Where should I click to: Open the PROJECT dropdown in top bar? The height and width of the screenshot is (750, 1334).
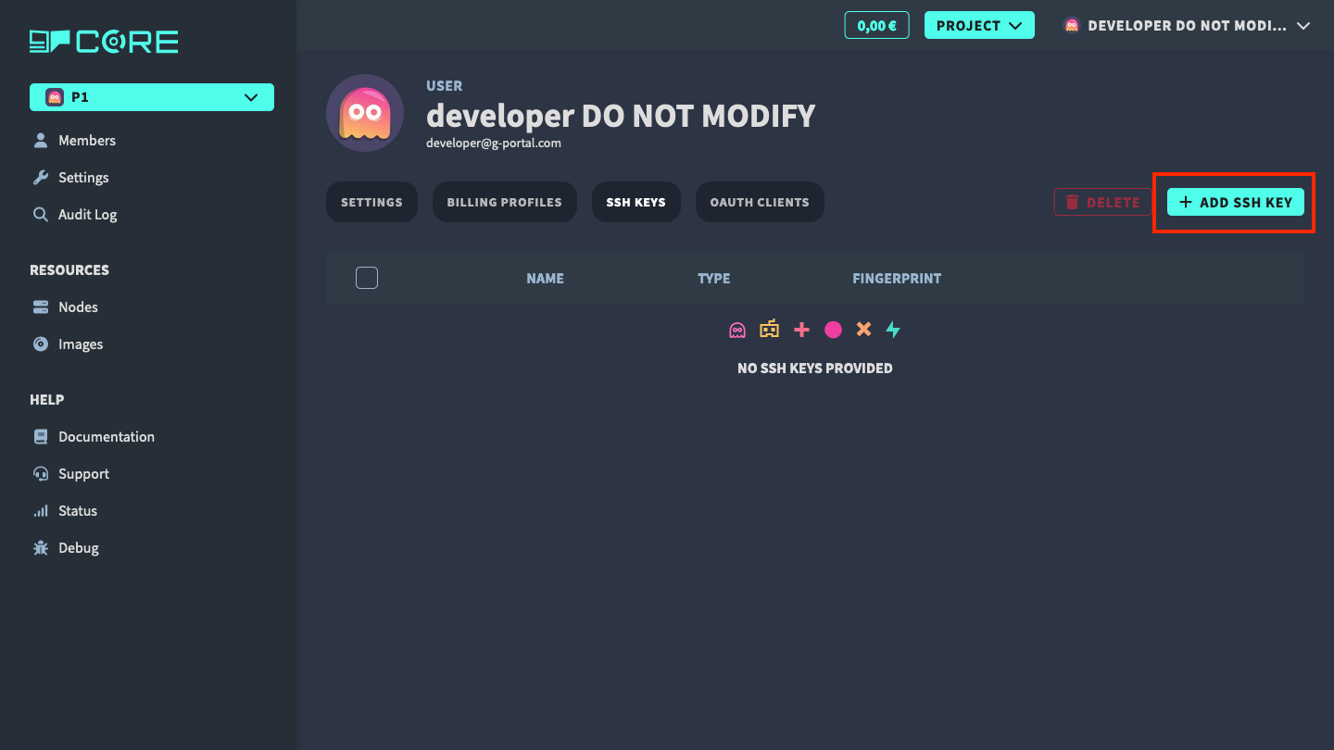(979, 26)
